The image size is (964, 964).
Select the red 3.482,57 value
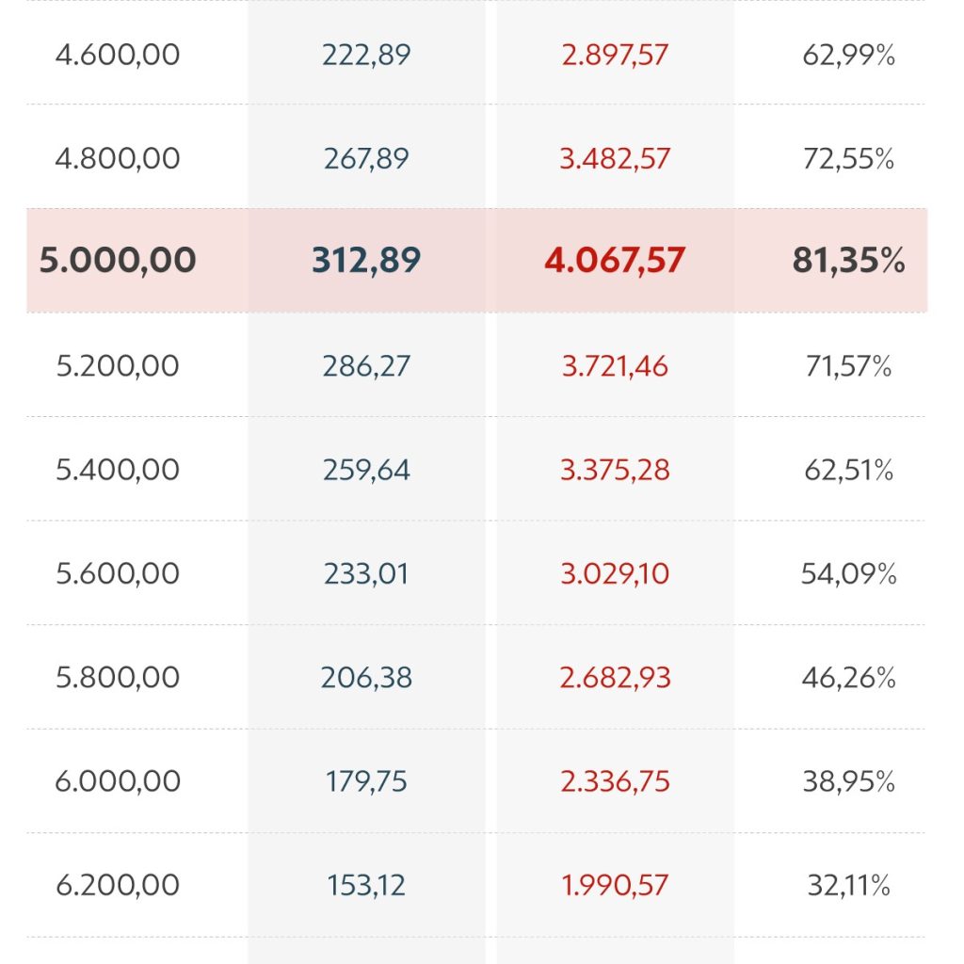(x=615, y=158)
